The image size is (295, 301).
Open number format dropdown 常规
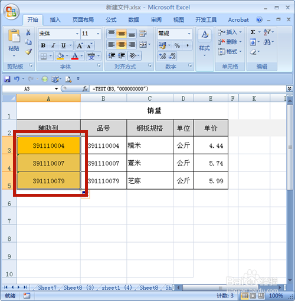click(x=189, y=34)
